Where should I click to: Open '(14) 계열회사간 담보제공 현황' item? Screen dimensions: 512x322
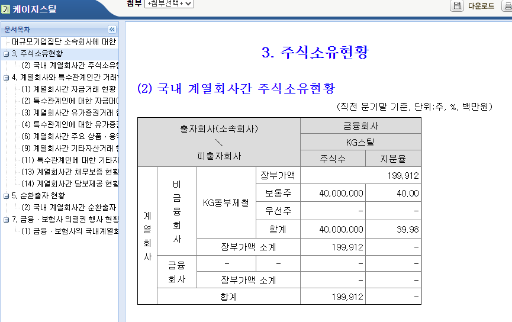[x=70, y=183]
